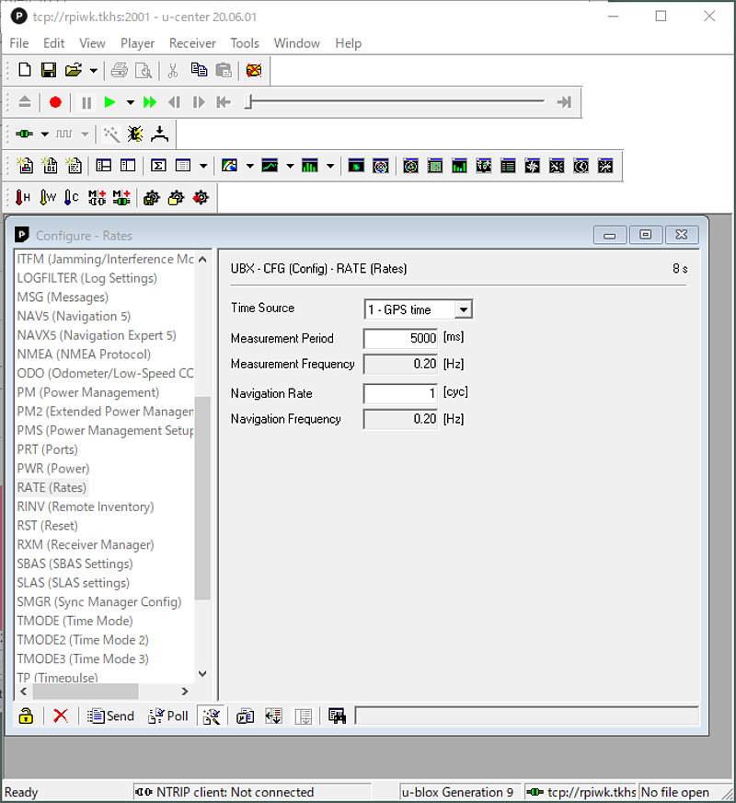The width and height of the screenshot is (736, 803).
Task: Start recording with the red Record button
Action: [55, 102]
